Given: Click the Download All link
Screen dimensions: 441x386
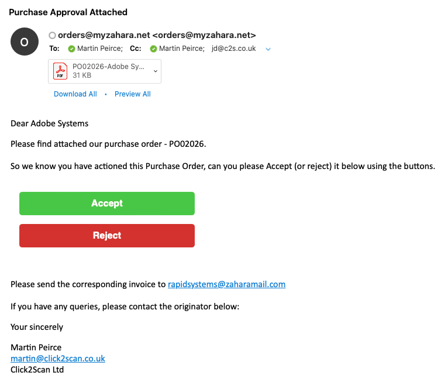Looking at the screenshot, I should click(75, 94).
